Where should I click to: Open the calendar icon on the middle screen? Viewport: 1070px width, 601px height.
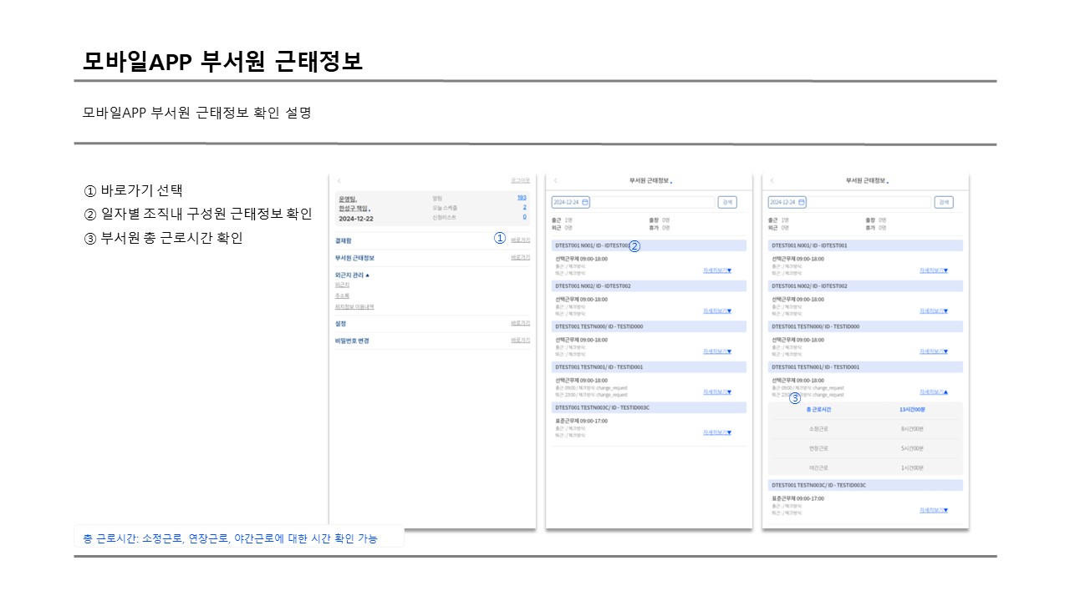coord(585,202)
